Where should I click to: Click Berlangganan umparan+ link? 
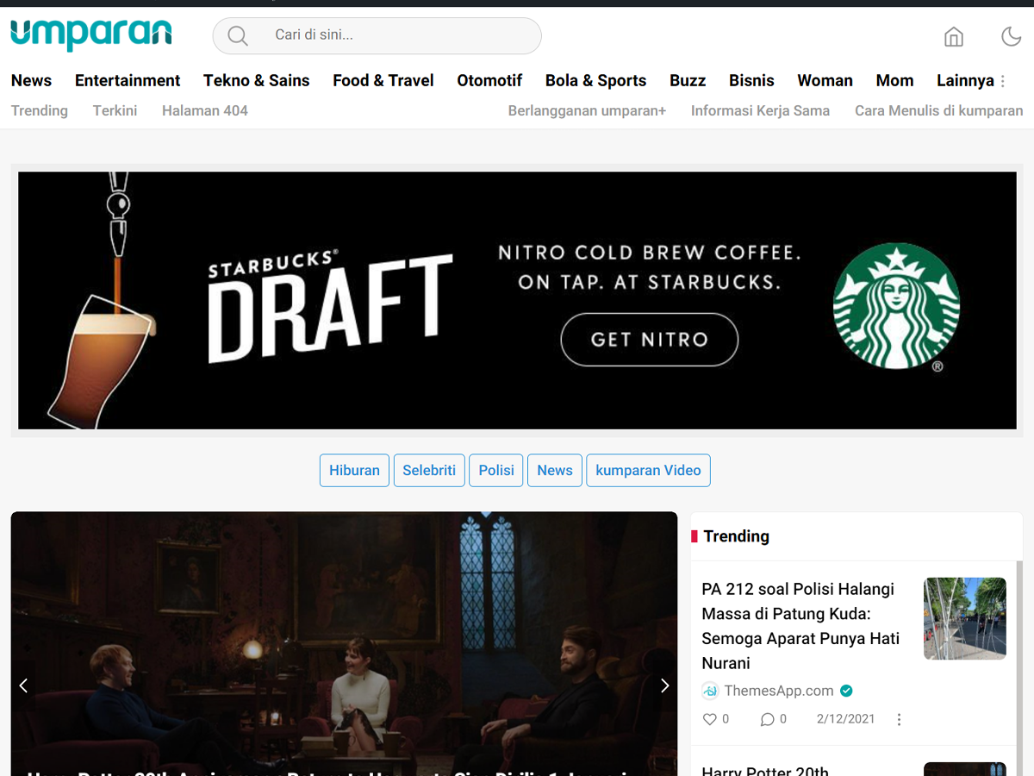click(x=587, y=110)
